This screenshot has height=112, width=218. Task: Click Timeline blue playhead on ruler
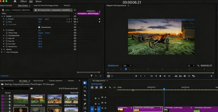click(164, 89)
